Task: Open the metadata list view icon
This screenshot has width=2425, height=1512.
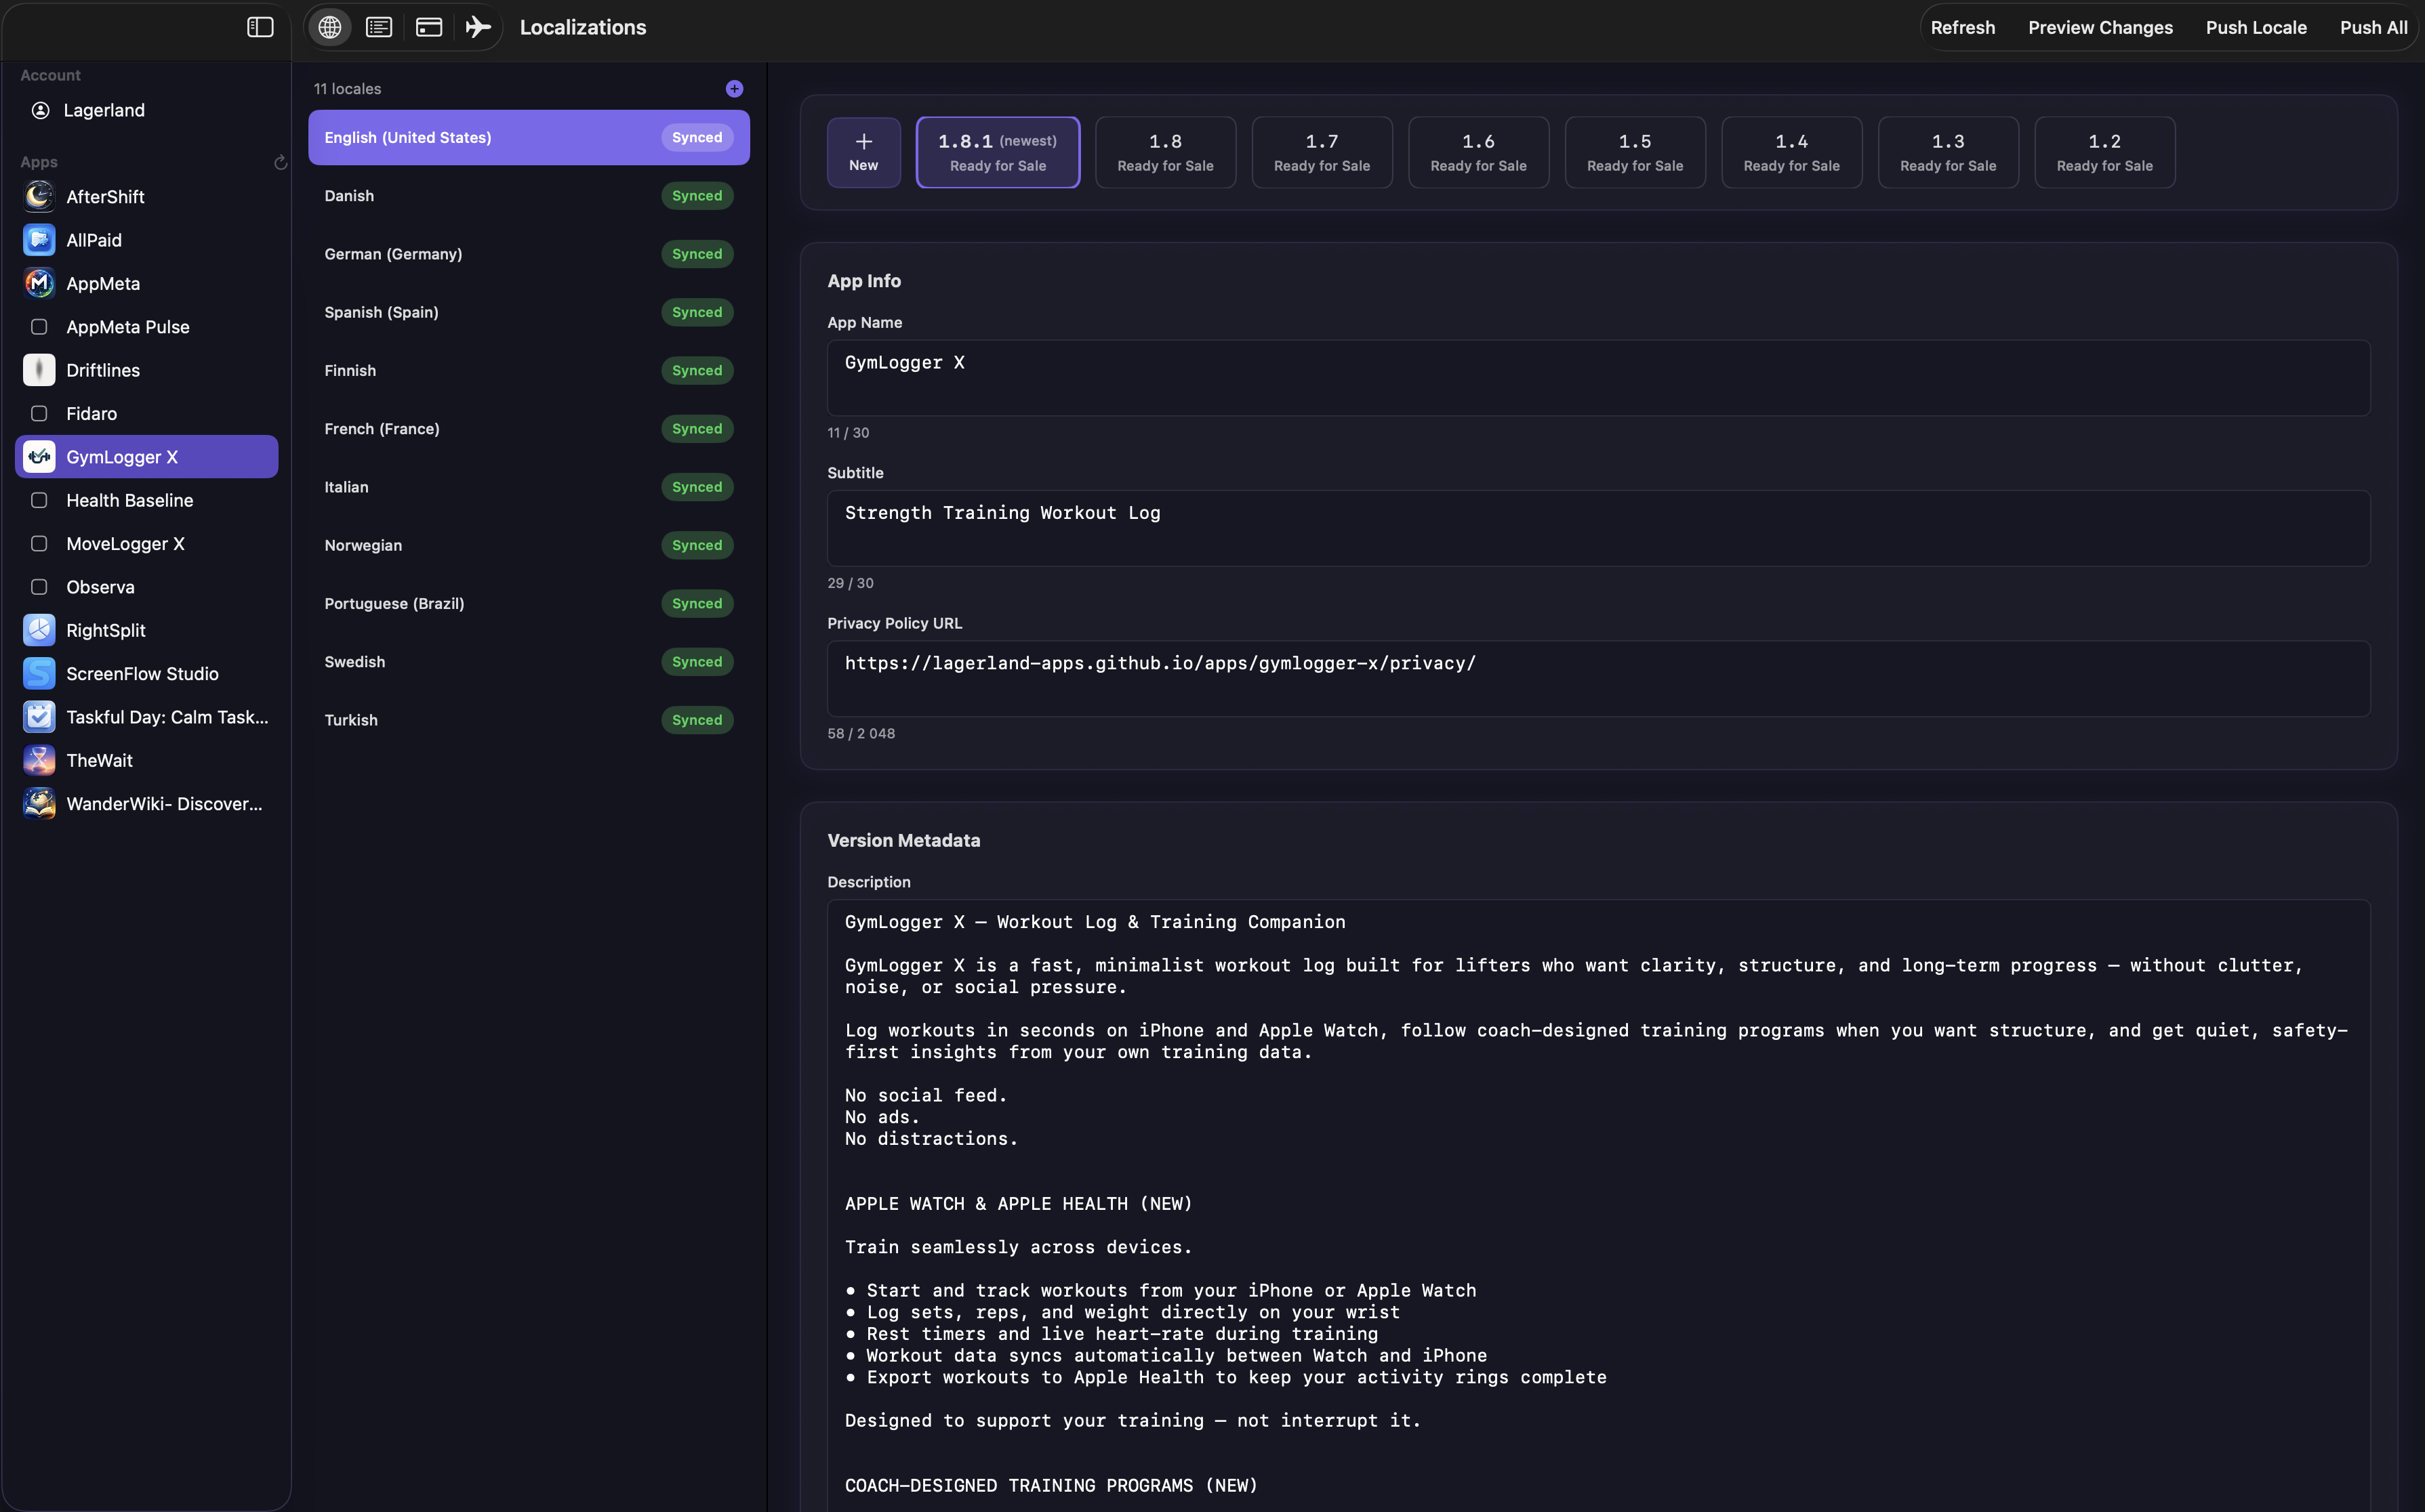Action: (x=378, y=27)
